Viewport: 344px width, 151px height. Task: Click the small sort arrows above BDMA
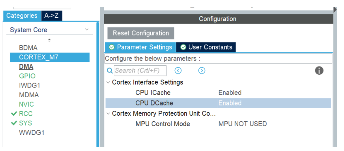click(x=49, y=40)
